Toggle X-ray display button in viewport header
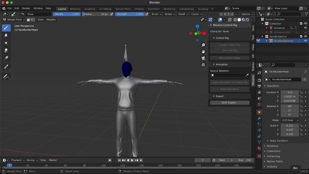309x174 pixels. (230, 20)
